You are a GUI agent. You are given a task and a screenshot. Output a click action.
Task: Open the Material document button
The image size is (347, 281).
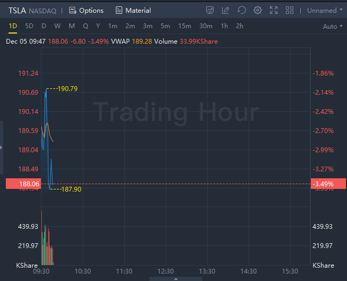click(x=133, y=11)
